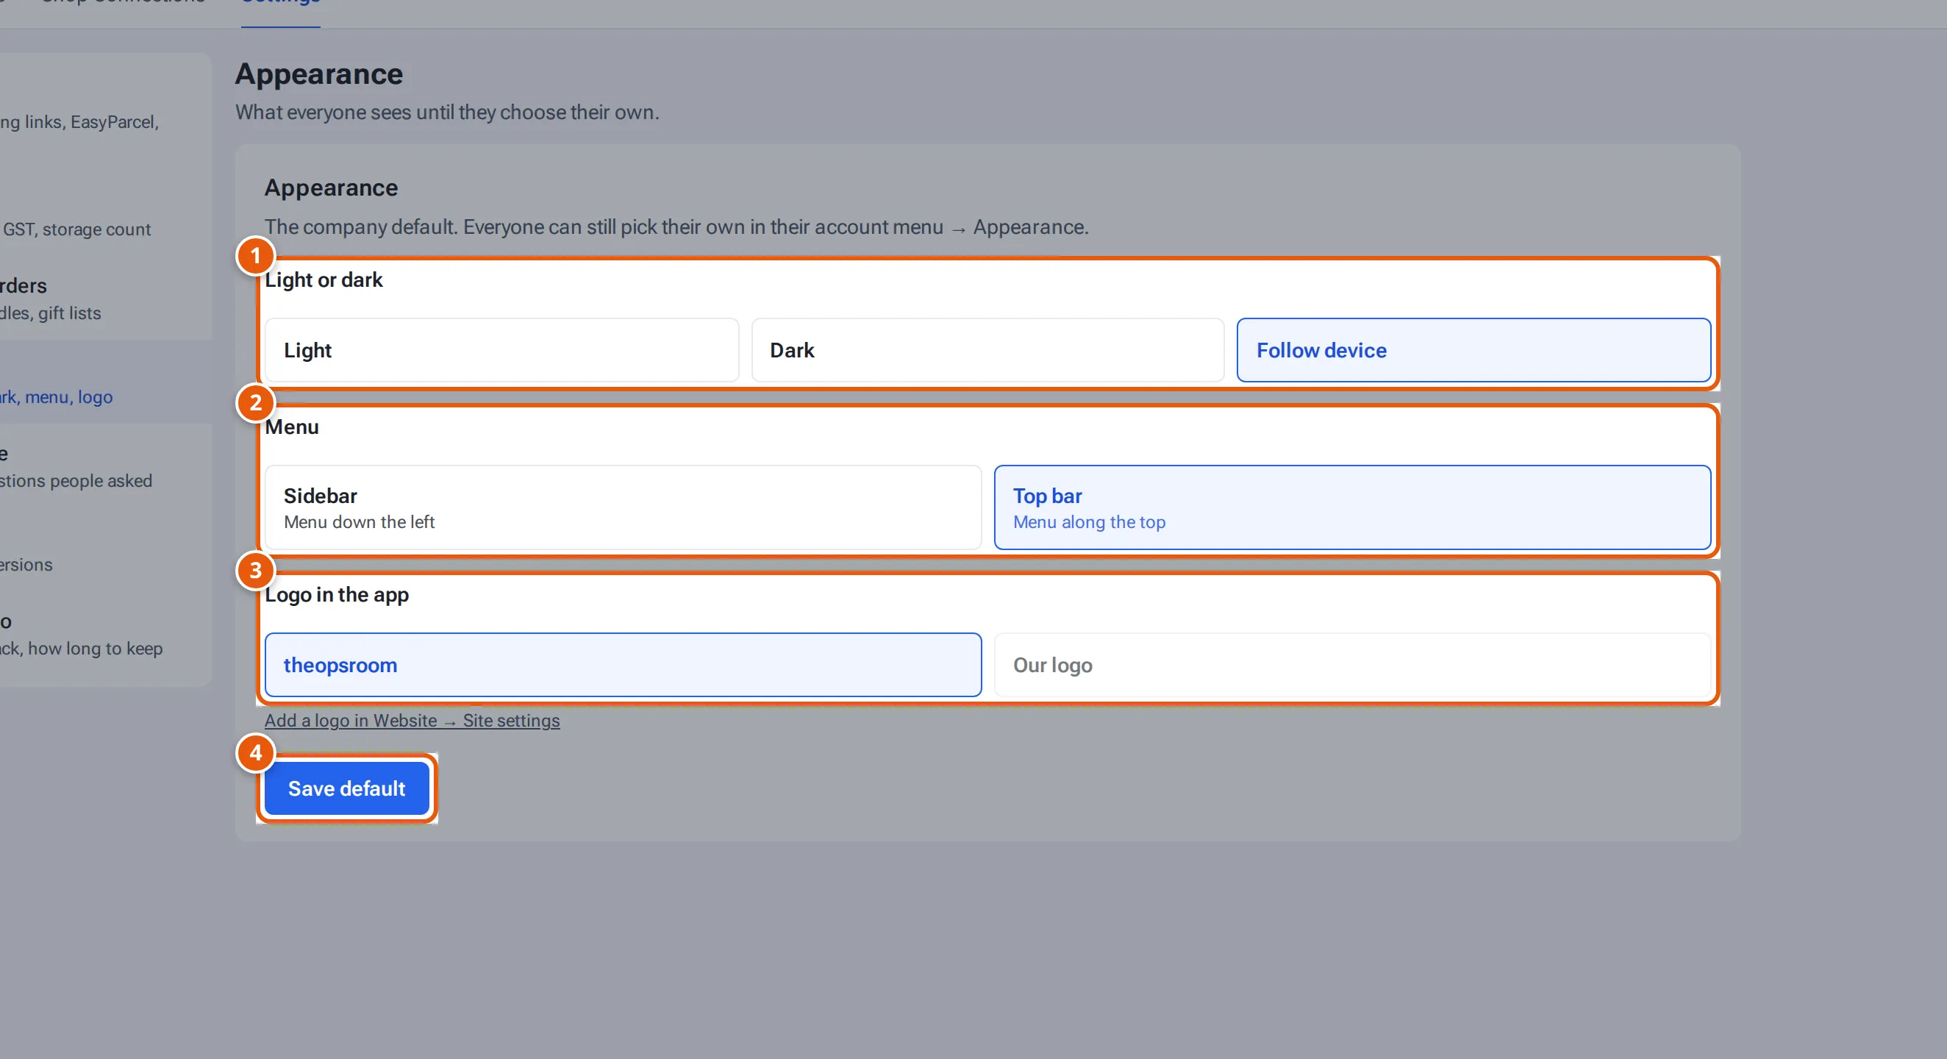Click the Save default button

347,788
